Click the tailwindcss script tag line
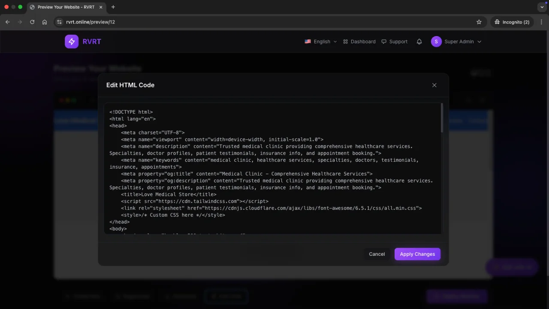Screen dimensions: 549x309 point(195,201)
